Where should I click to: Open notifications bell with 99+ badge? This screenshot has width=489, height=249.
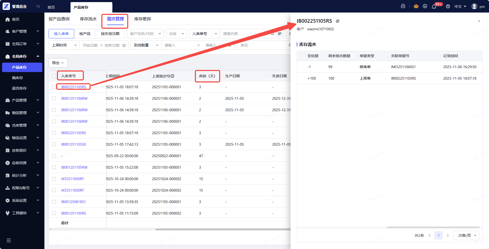434,7
